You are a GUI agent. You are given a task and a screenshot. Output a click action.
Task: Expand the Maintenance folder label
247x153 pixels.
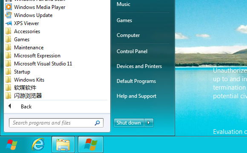(x=29, y=48)
